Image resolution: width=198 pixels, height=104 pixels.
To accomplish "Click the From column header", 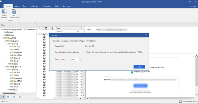I will point(68,28).
